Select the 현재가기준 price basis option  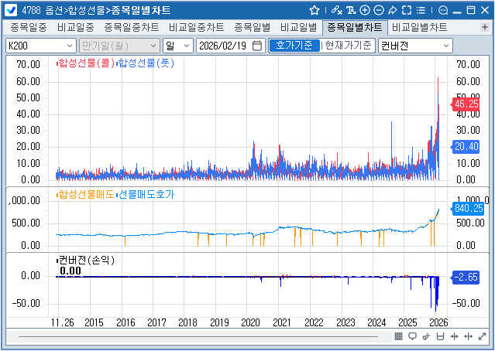pos(348,46)
